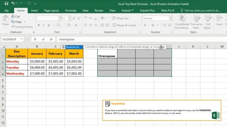Click Increase Indent icon
The width and height of the screenshot is (227, 127).
(107, 25)
